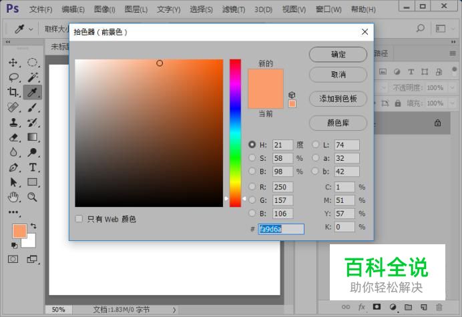Select the Type tool
462x317 pixels.
pos(33,168)
